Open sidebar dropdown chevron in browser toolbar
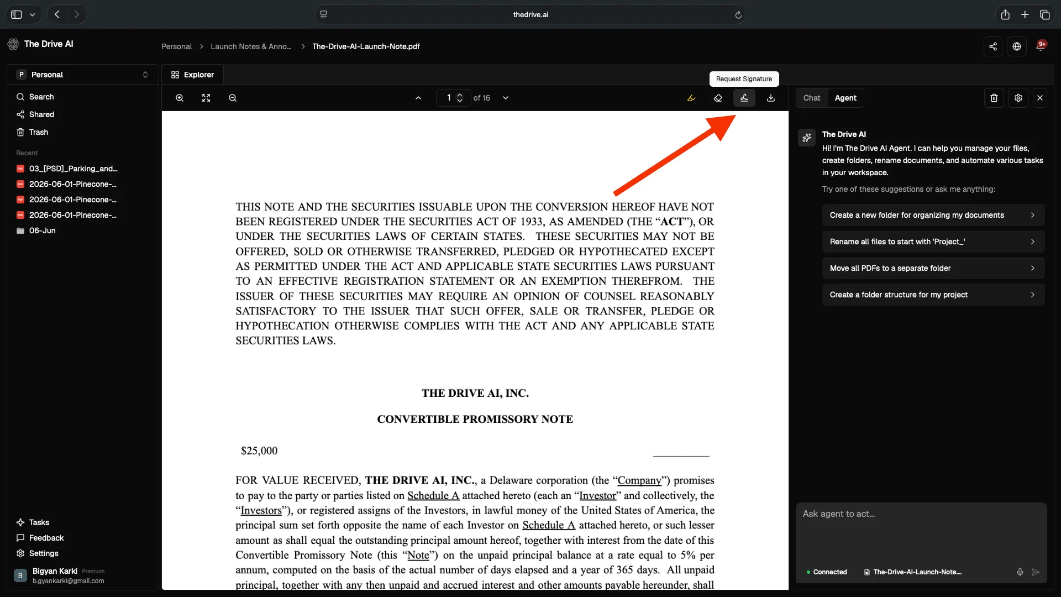 pos(33,15)
